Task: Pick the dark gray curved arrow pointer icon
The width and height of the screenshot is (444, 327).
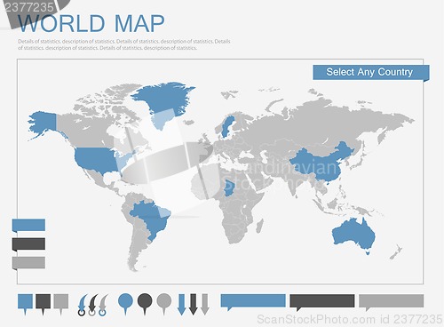Action: (92, 305)
